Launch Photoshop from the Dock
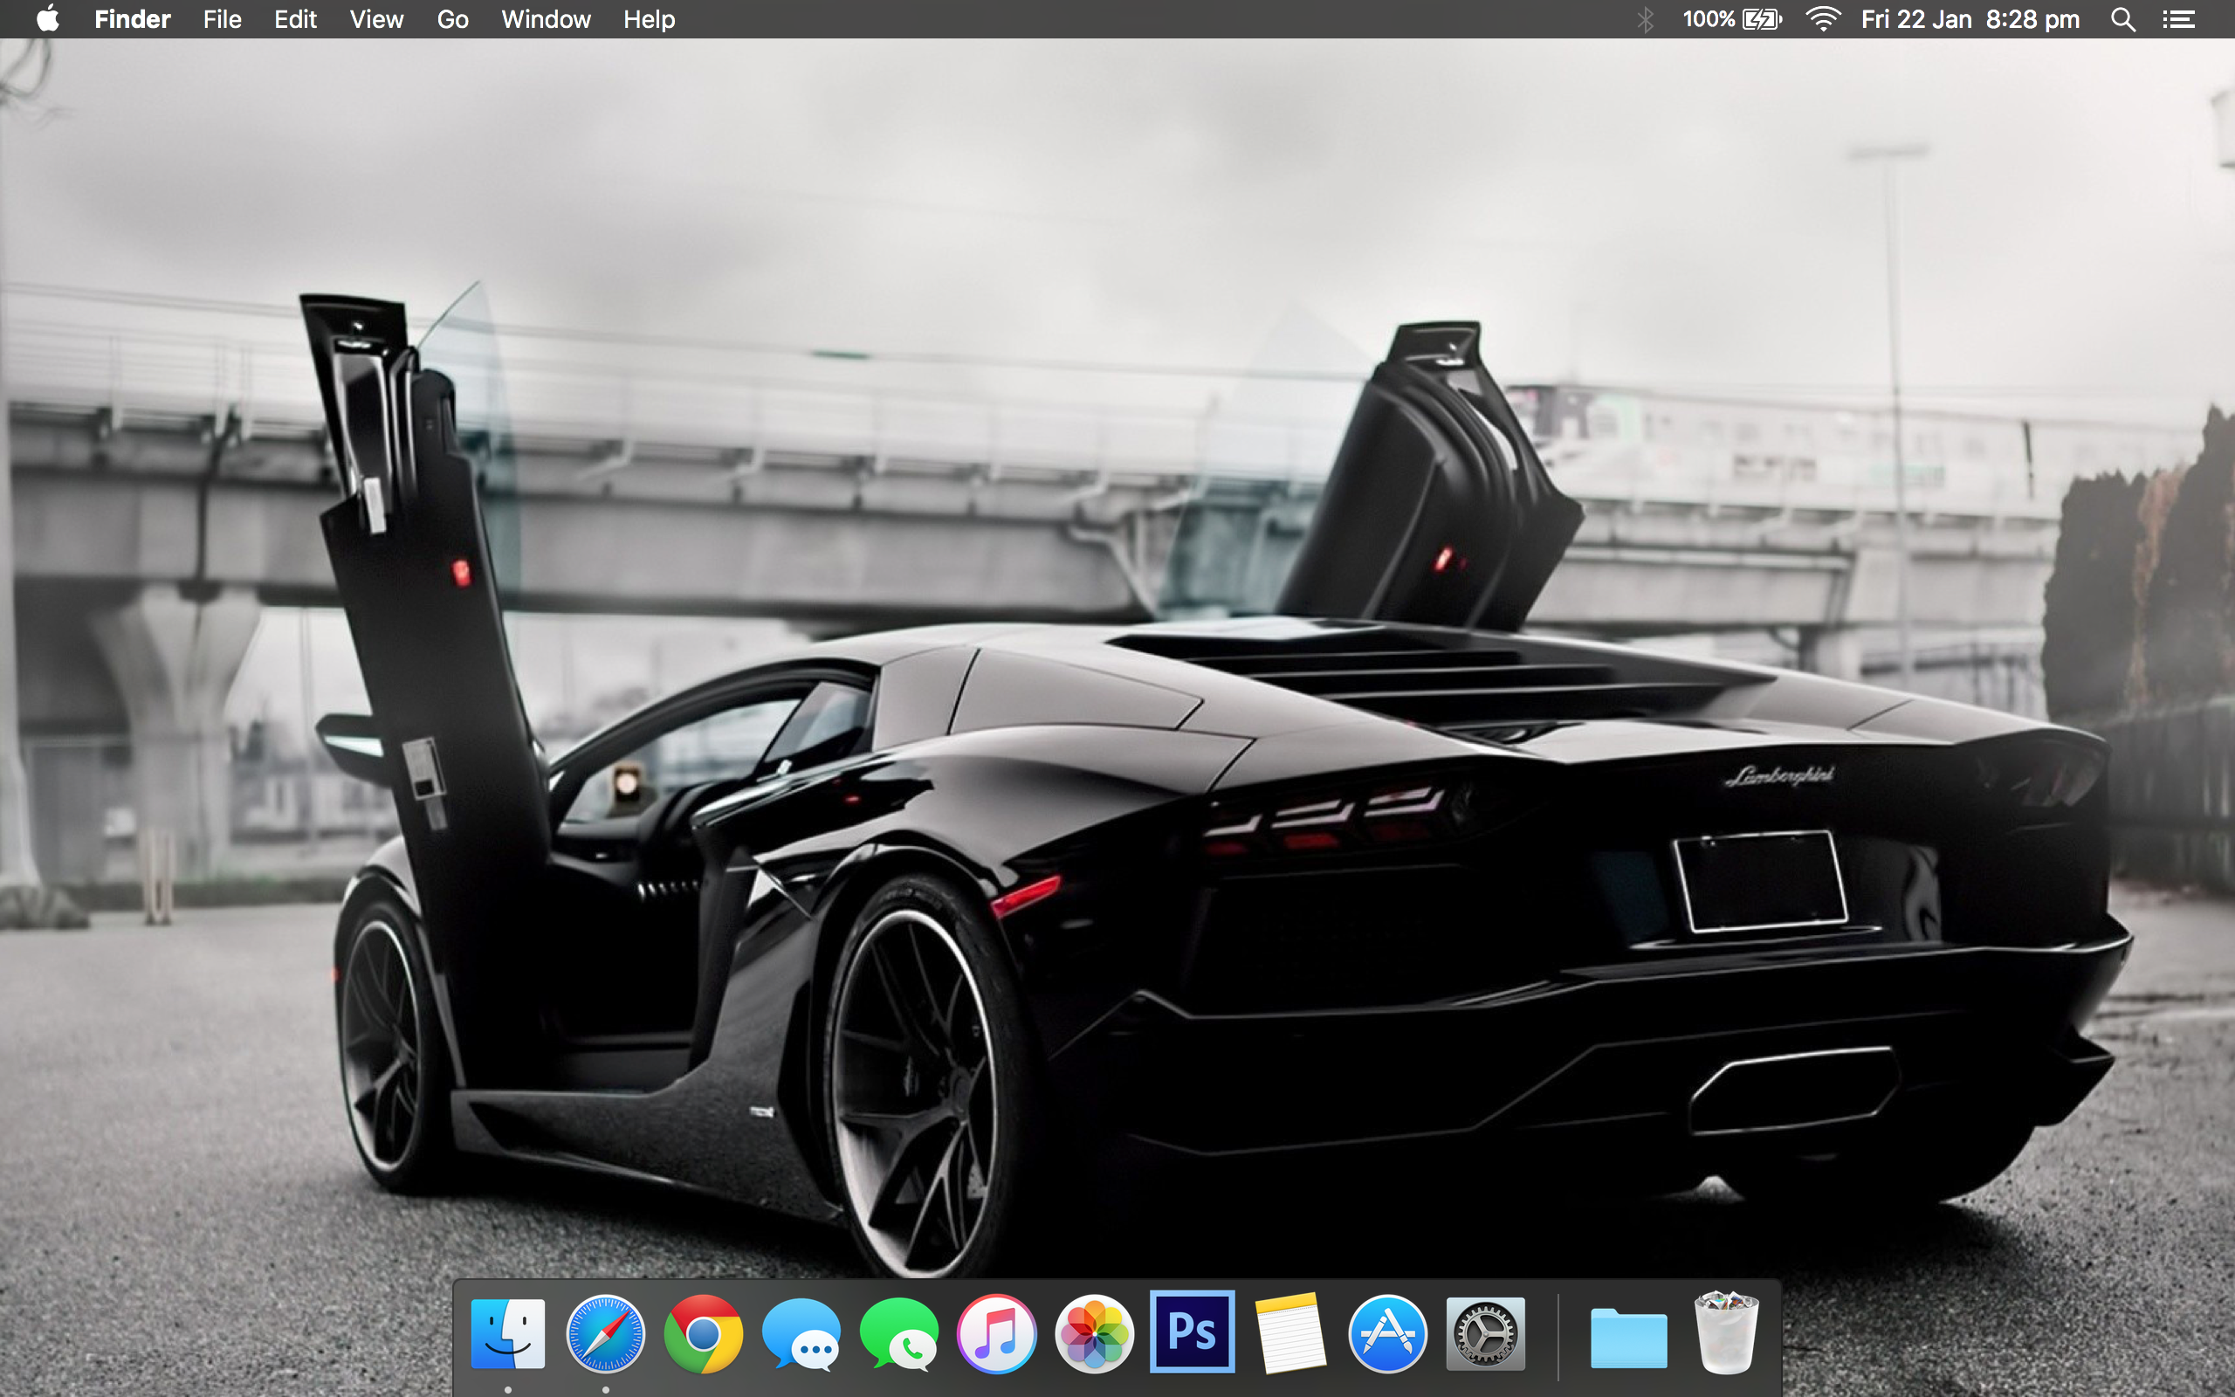Screen dimensions: 2235x1397 (x=1193, y=1332)
